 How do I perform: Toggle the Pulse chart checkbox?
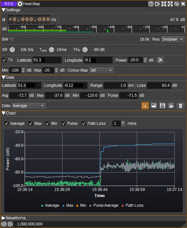63,124
